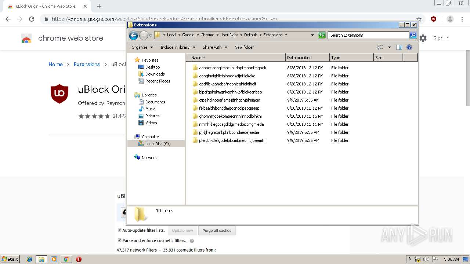Select Documents library
This screenshot has width=470, height=264.
[155, 102]
